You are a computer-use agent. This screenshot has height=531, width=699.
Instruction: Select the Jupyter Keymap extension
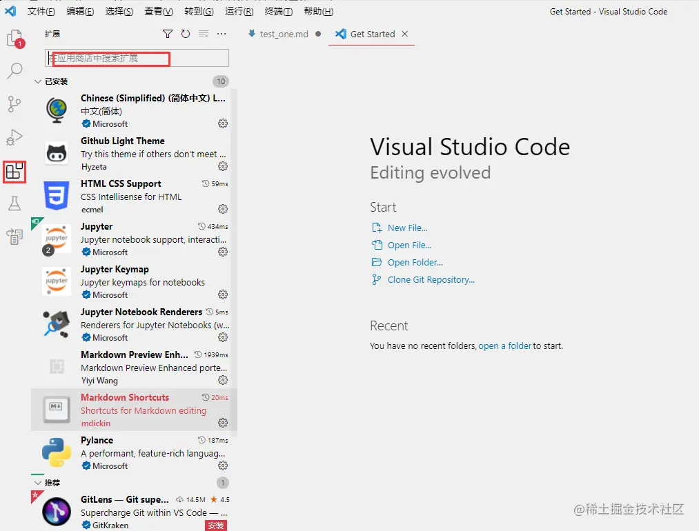[134, 281]
